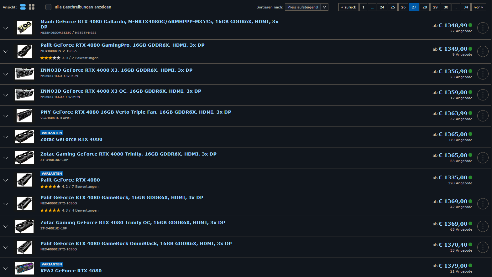Open the 'Preis aufsteigend' sort dropdown
Screen dimensions: 492x277
pos(306,7)
